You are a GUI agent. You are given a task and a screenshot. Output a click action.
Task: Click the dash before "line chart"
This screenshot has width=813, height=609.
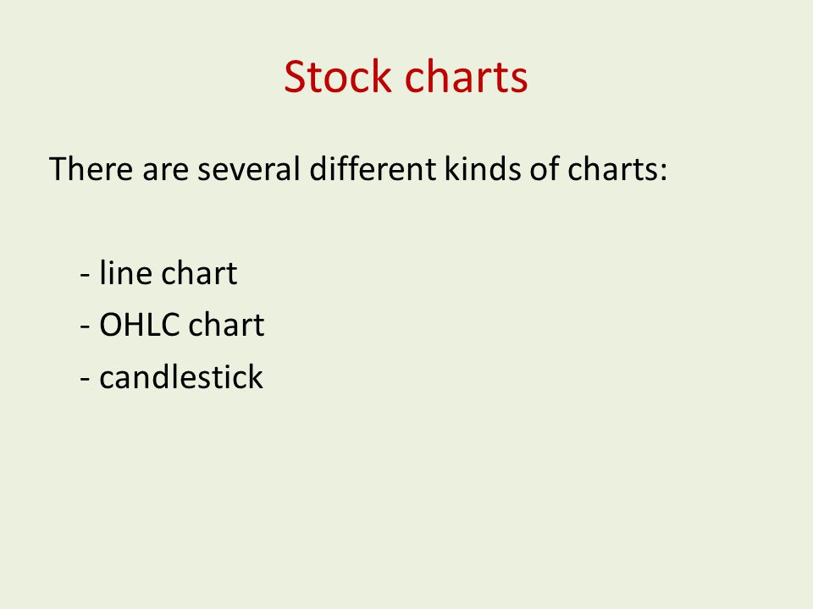85,276
